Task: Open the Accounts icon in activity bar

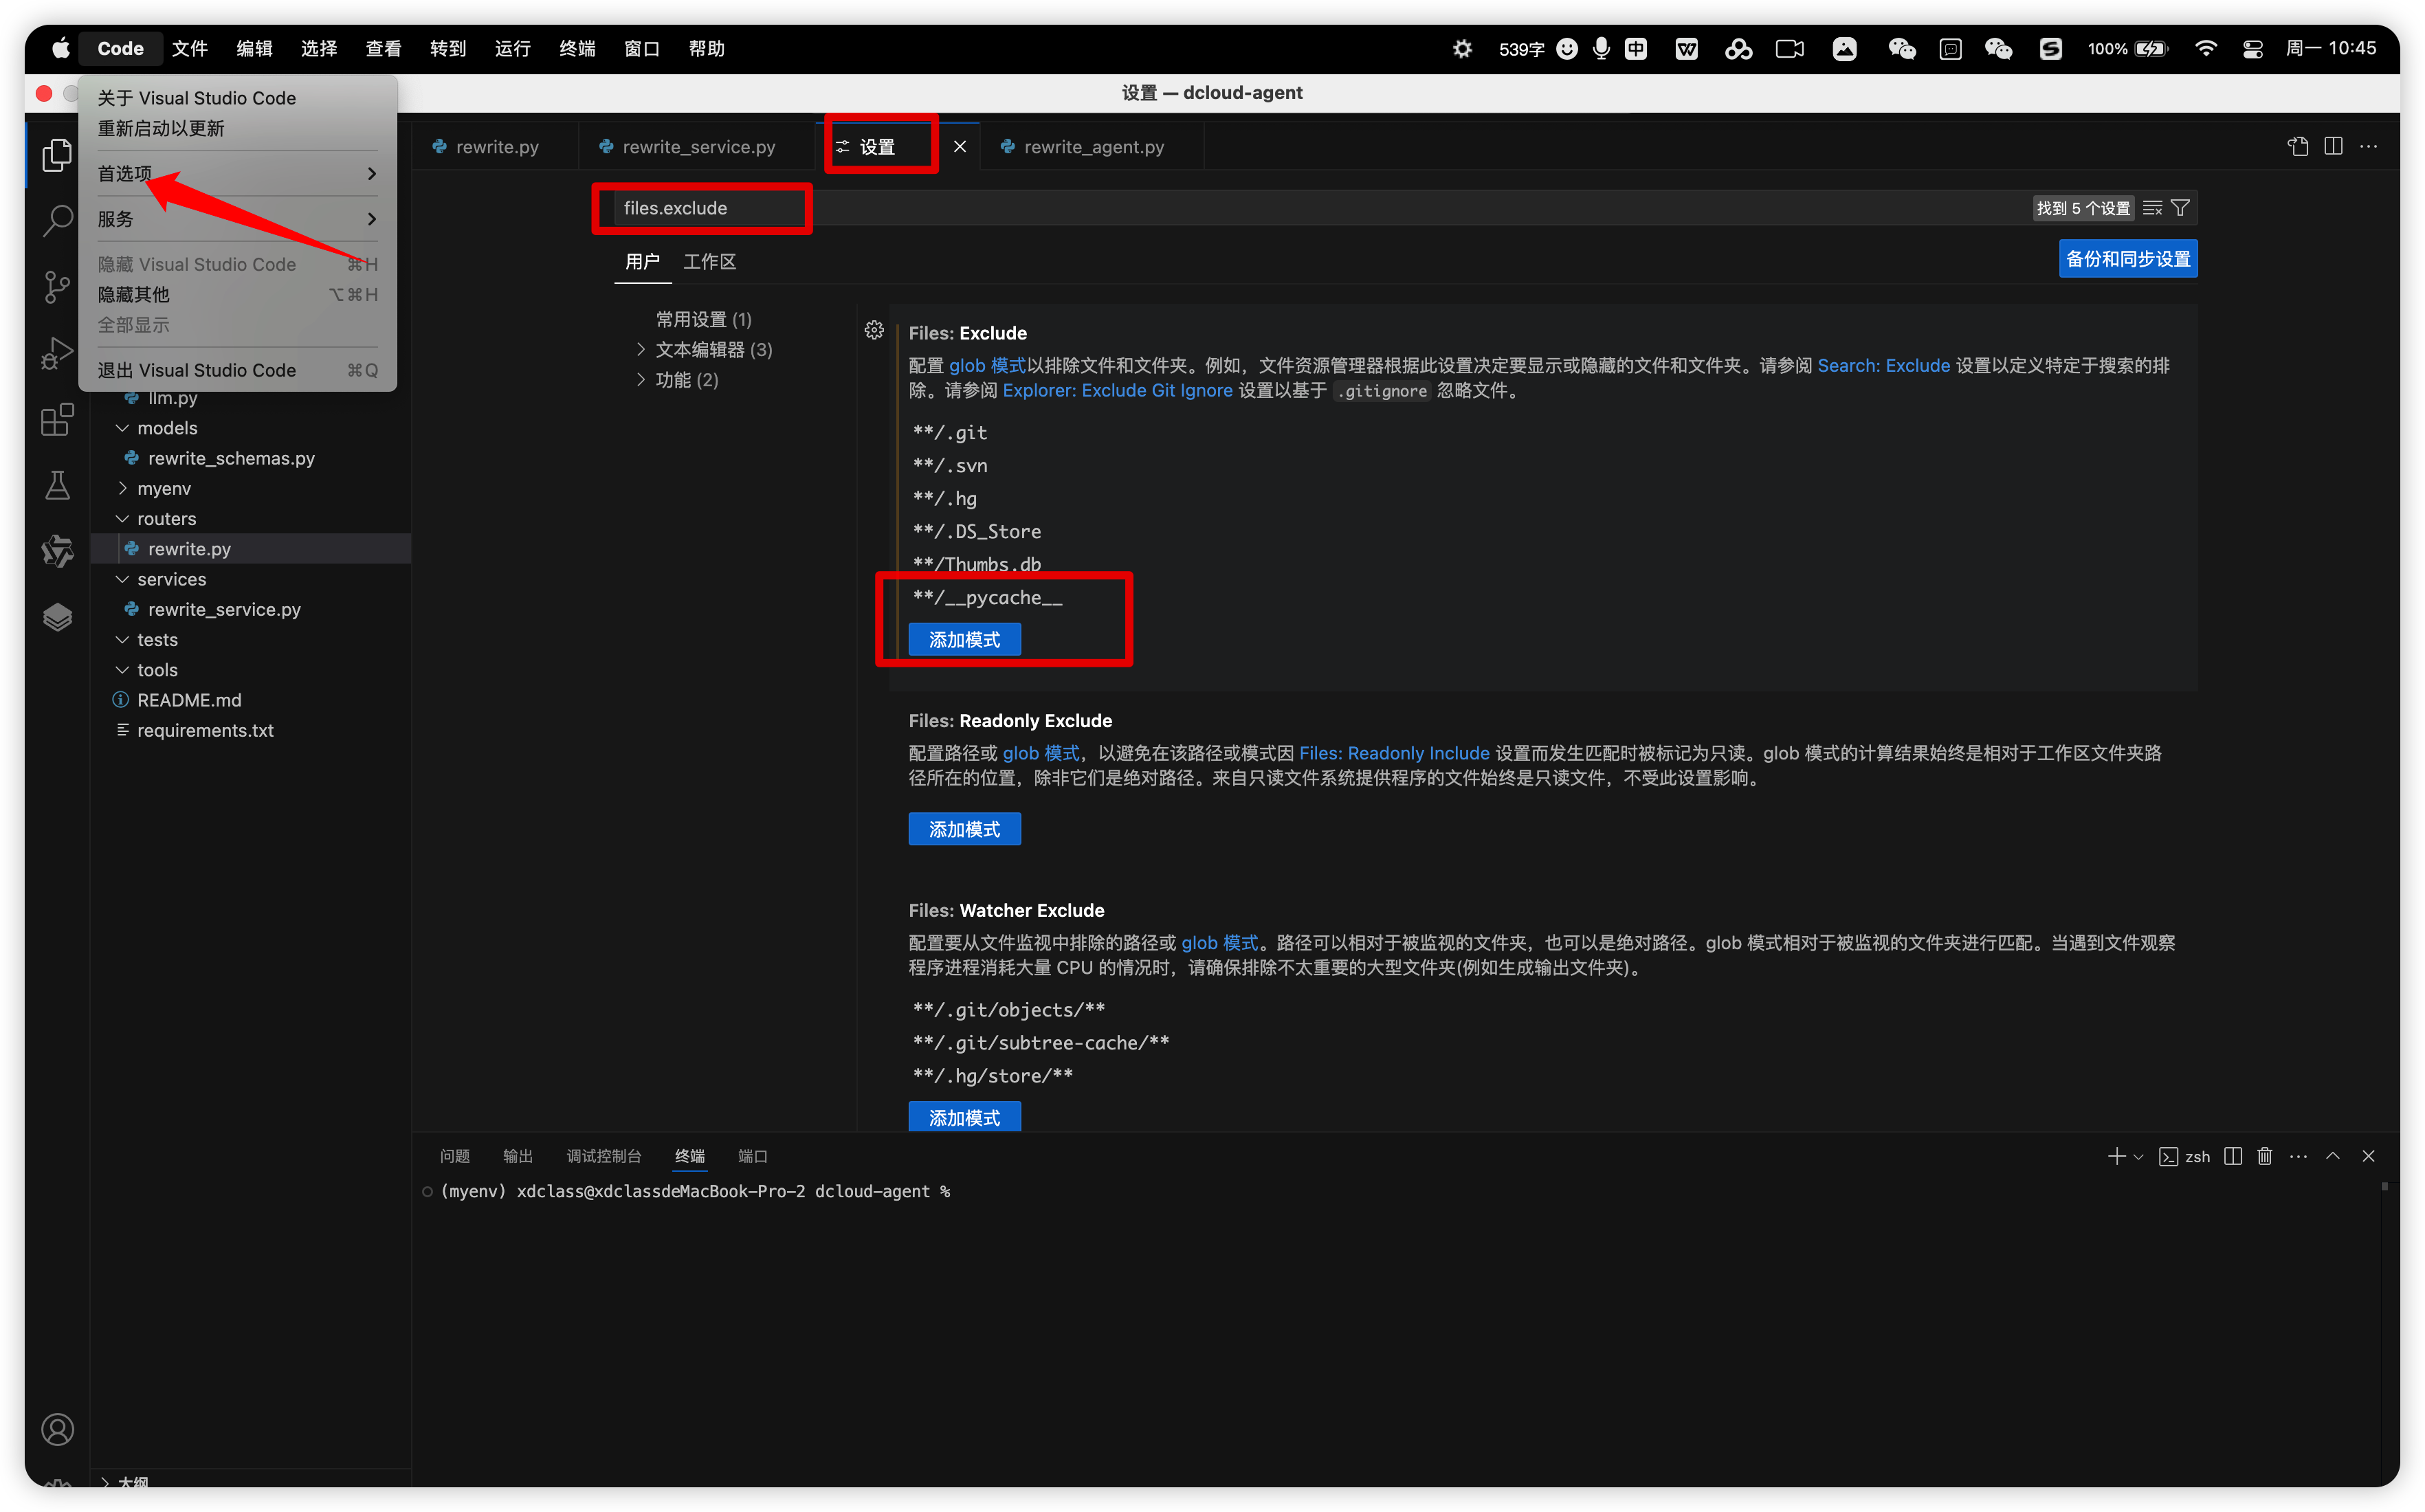Action: (x=57, y=1429)
